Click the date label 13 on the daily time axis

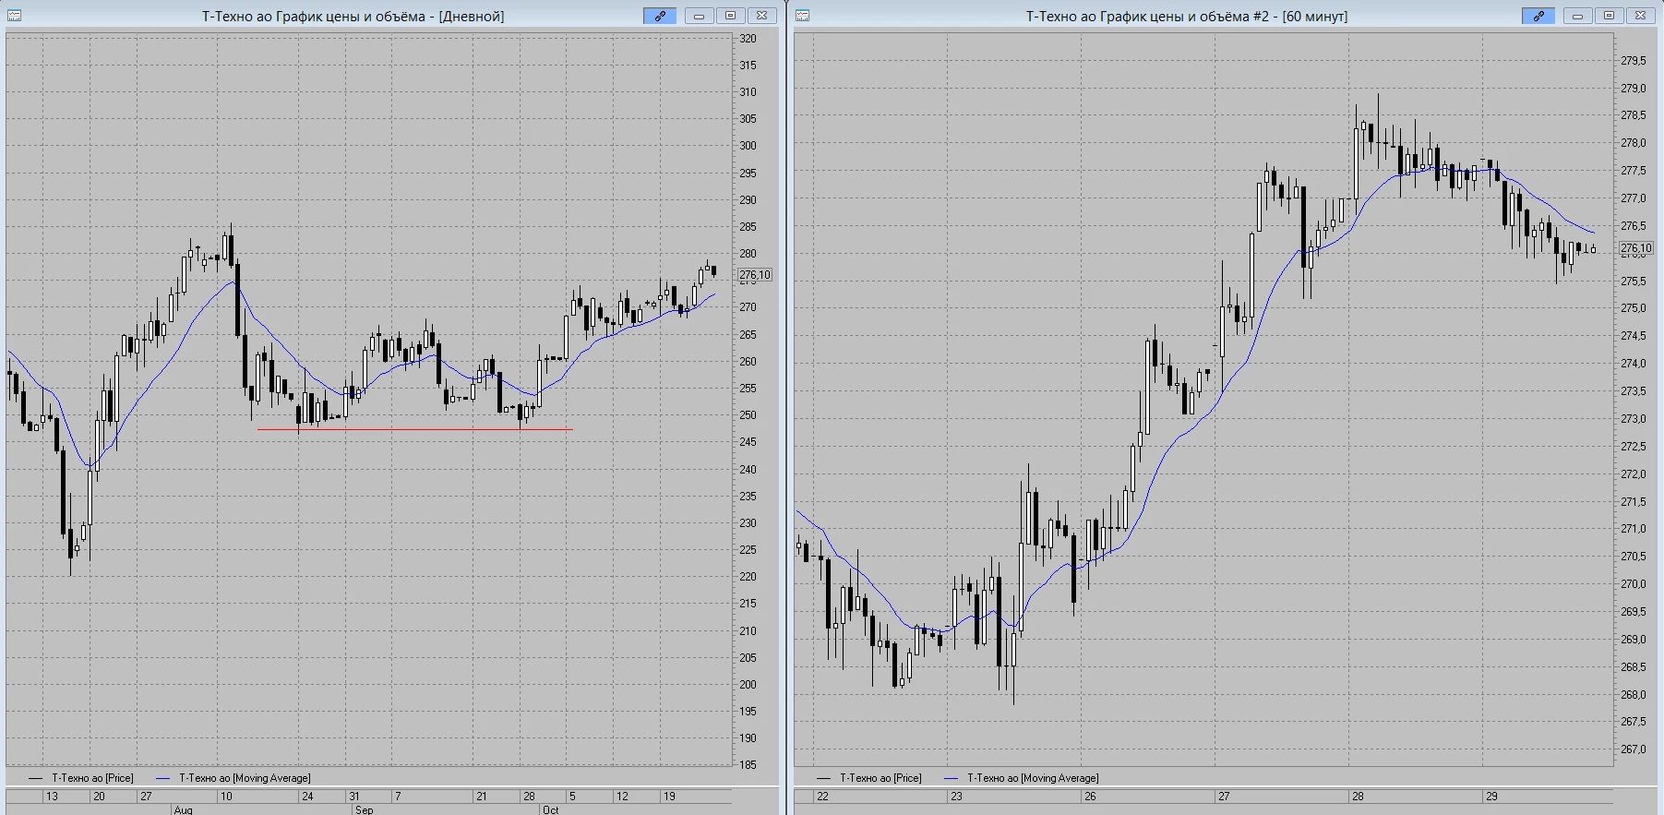[x=52, y=796]
